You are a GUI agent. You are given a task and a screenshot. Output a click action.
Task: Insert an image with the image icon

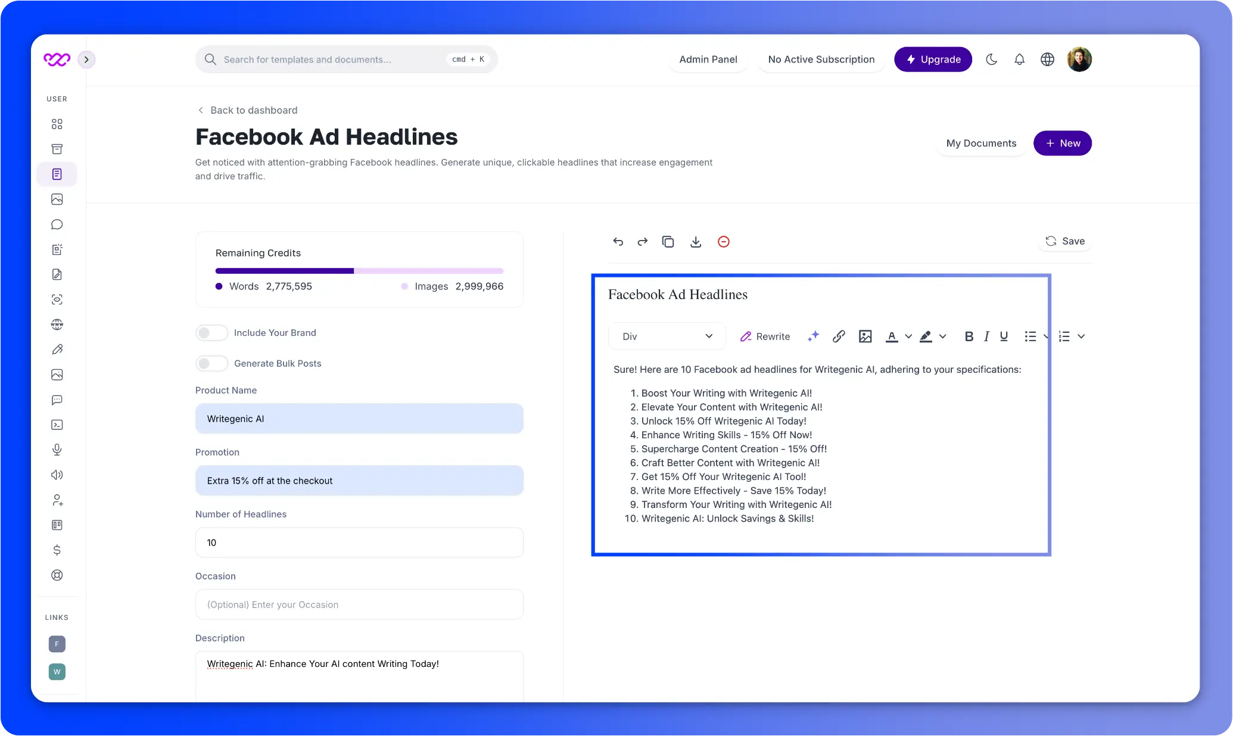click(865, 336)
